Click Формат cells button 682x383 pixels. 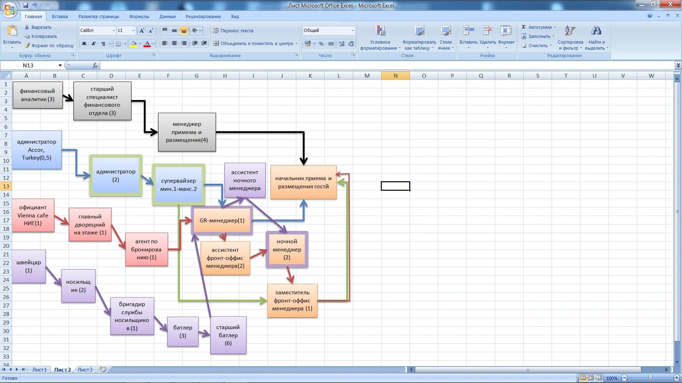click(506, 38)
